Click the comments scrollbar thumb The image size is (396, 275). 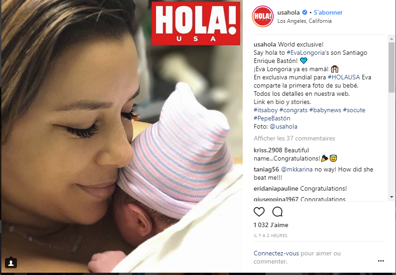click(x=391, y=67)
